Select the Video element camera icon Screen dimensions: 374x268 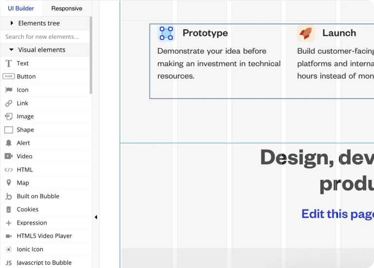click(x=9, y=156)
